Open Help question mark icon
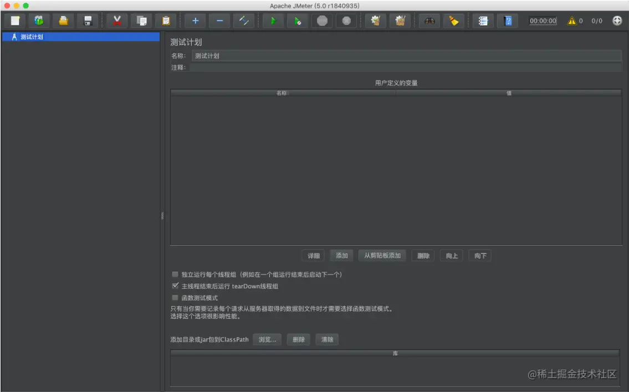This screenshot has width=629, height=392. click(508, 21)
